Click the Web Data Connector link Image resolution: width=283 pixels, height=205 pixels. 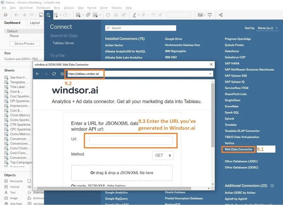coord(238,149)
